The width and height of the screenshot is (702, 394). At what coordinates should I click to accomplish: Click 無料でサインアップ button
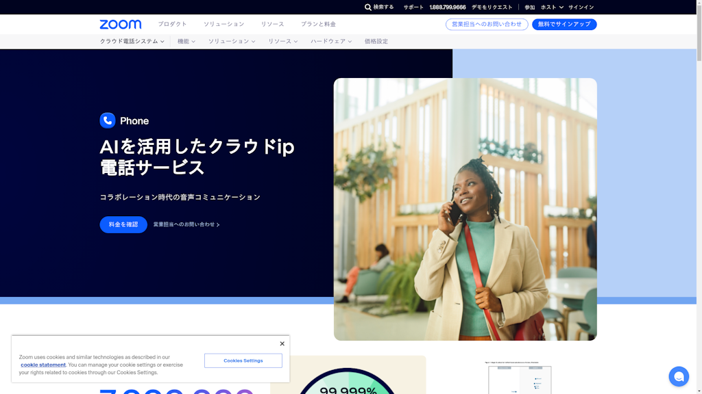coord(564,25)
